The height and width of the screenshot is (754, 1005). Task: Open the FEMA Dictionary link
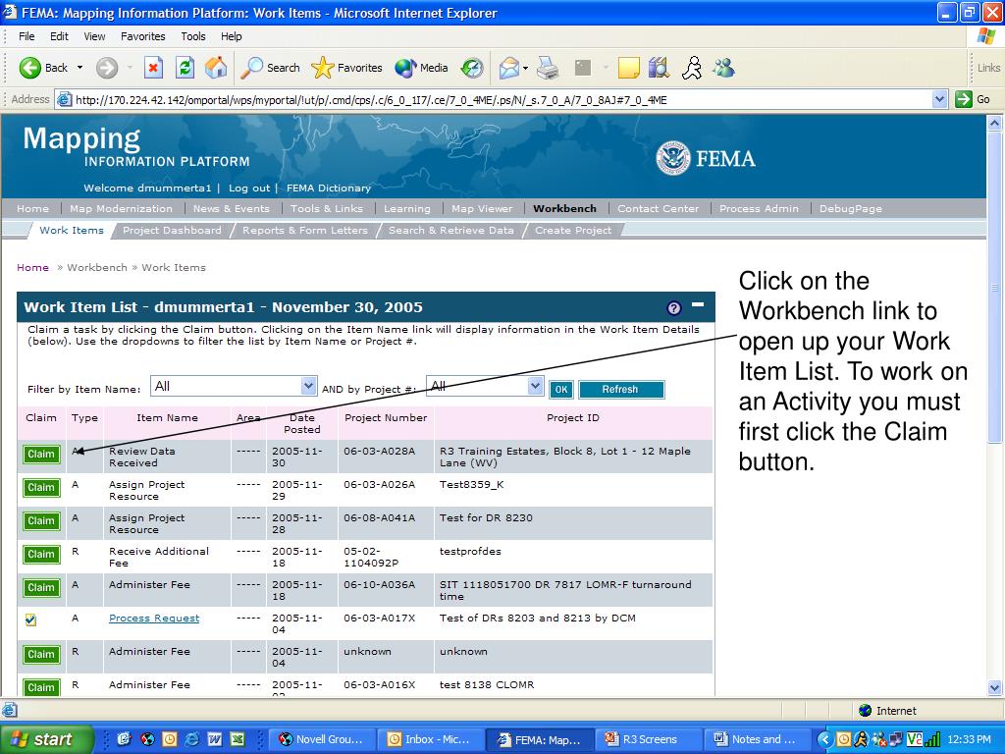coord(328,188)
